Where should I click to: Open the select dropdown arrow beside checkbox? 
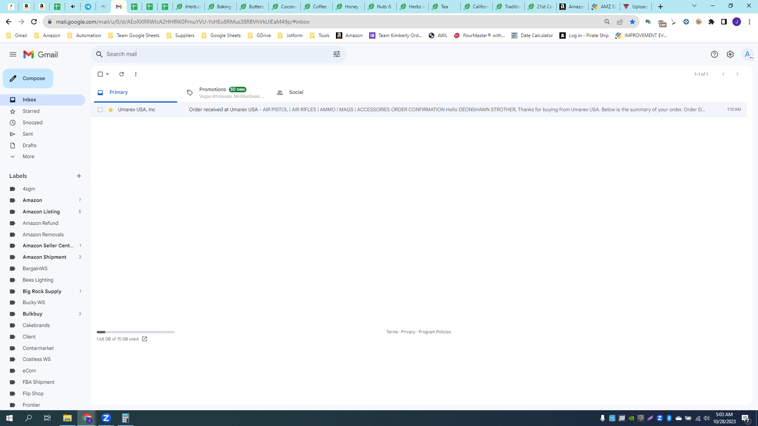click(x=107, y=74)
